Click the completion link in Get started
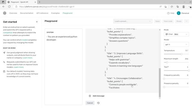This screenshot has width=192, height=108. 8,33
